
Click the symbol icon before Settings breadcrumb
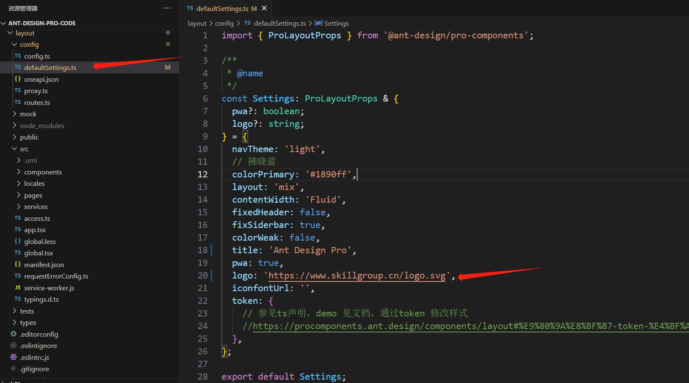[x=318, y=23]
